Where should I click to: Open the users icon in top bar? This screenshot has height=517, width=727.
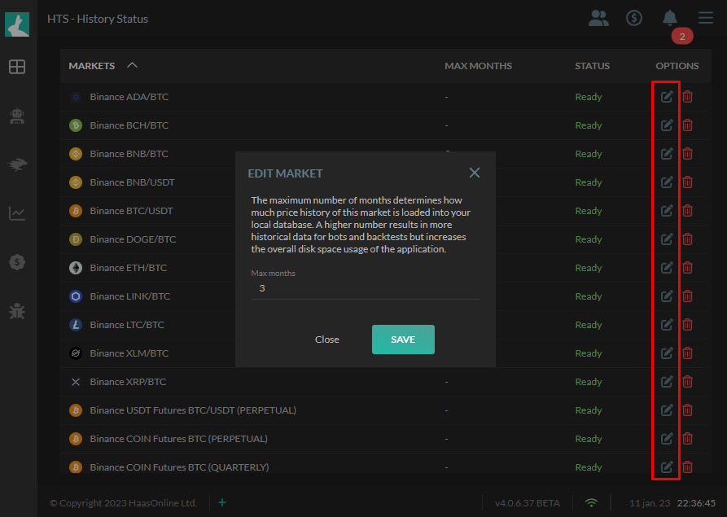click(598, 18)
